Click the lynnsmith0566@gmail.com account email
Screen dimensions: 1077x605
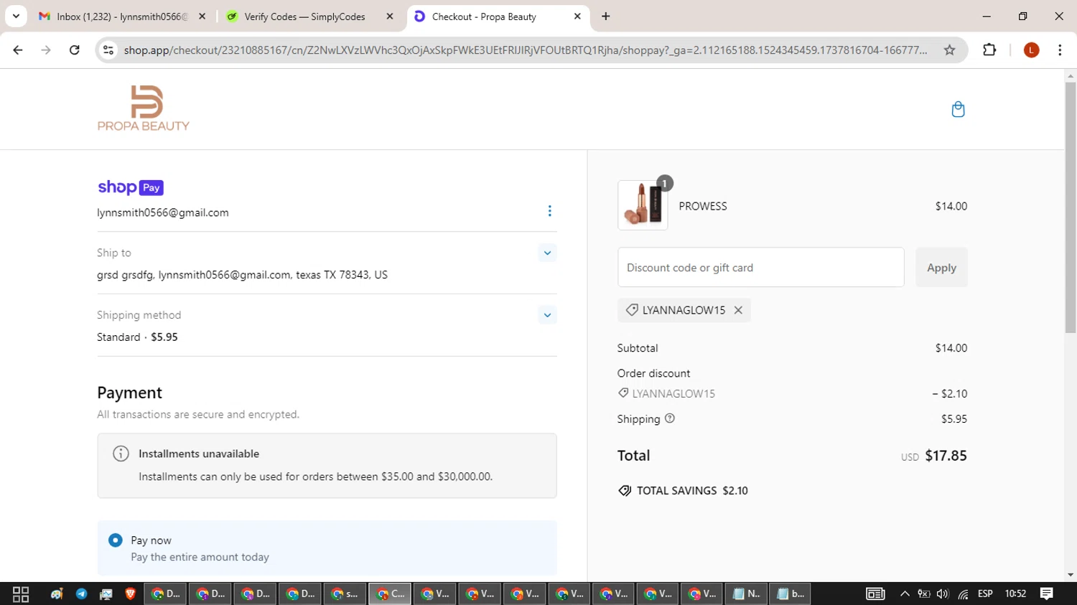163,212
